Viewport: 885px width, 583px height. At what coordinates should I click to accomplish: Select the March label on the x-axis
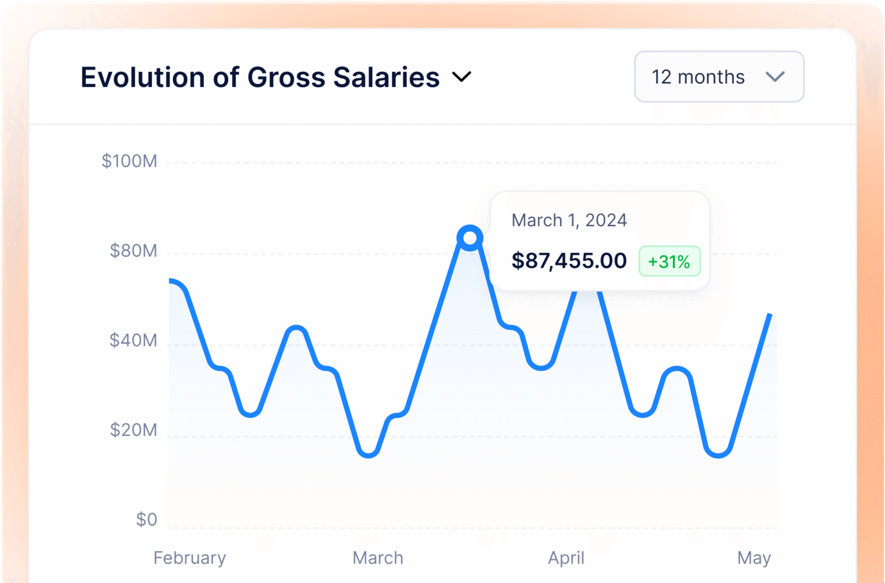click(x=378, y=558)
